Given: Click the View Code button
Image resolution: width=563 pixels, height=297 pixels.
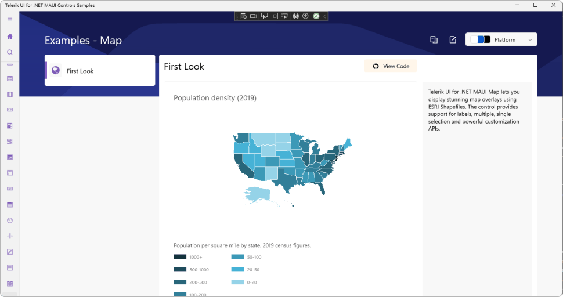Looking at the screenshot, I should 391,66.
